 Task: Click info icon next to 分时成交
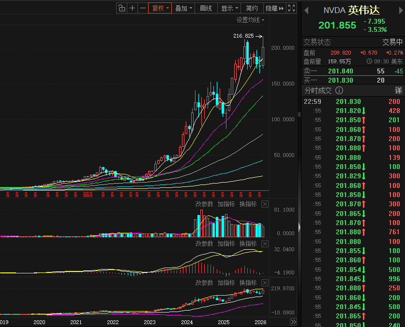(339, 90)
